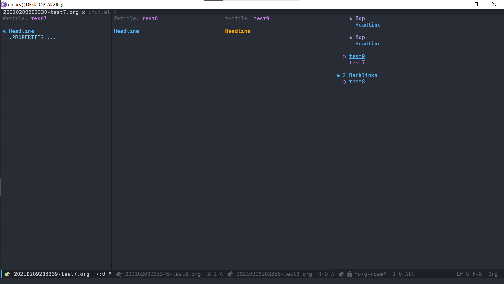This screenshot has width=504, height=284.
Task: Select the 20210209203339-test7.org tab
Action: click(41, 12)
